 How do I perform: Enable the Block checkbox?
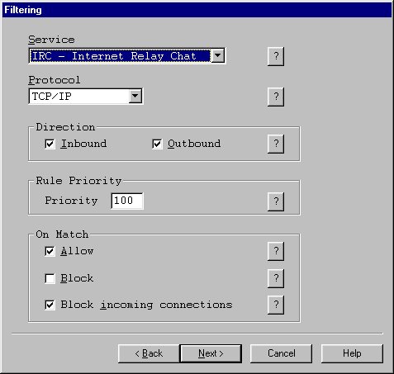click(x=50, y=278)
